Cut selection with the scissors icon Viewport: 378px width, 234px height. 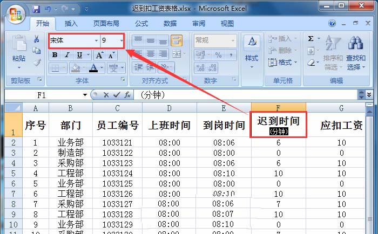pos(36,39)
